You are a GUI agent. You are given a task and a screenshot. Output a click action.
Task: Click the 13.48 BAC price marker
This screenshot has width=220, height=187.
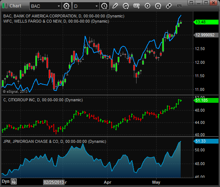click(x=206, y=22)
